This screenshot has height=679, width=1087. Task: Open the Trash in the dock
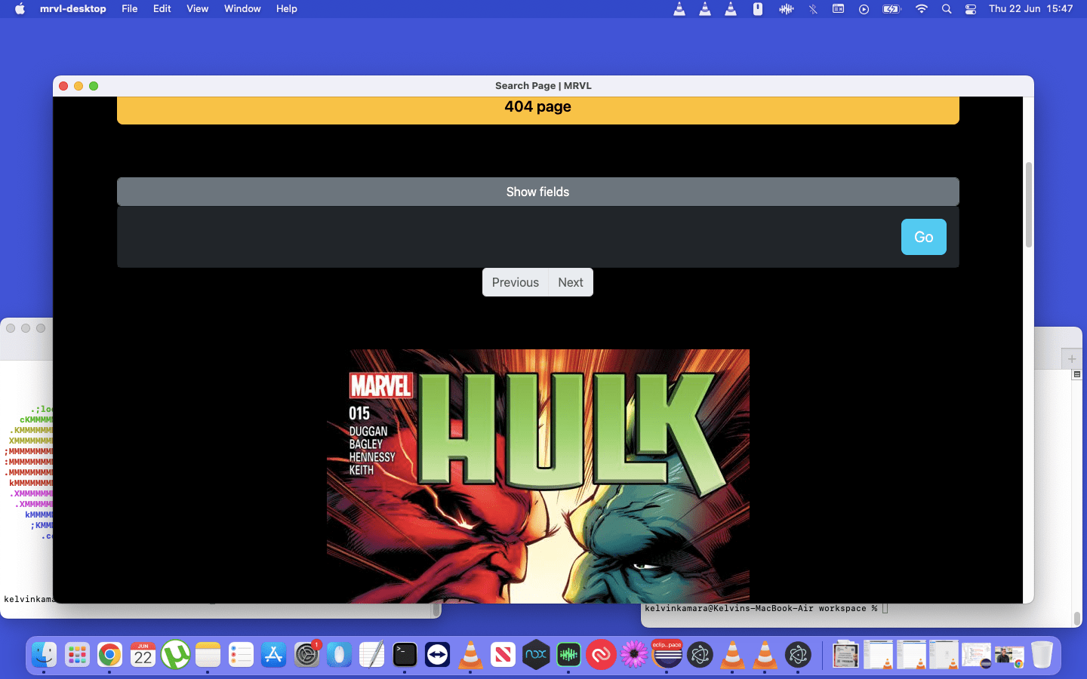[x=1042, y=655]
